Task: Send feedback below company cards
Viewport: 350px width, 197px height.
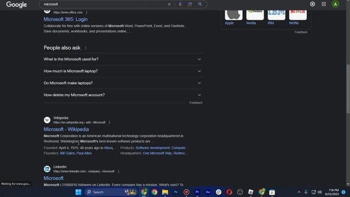Action: pos(301,32)
